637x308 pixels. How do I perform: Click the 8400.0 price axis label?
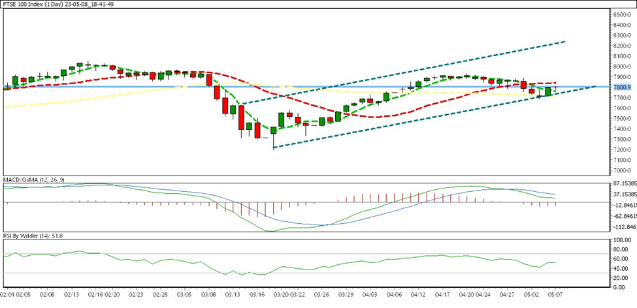621,25
